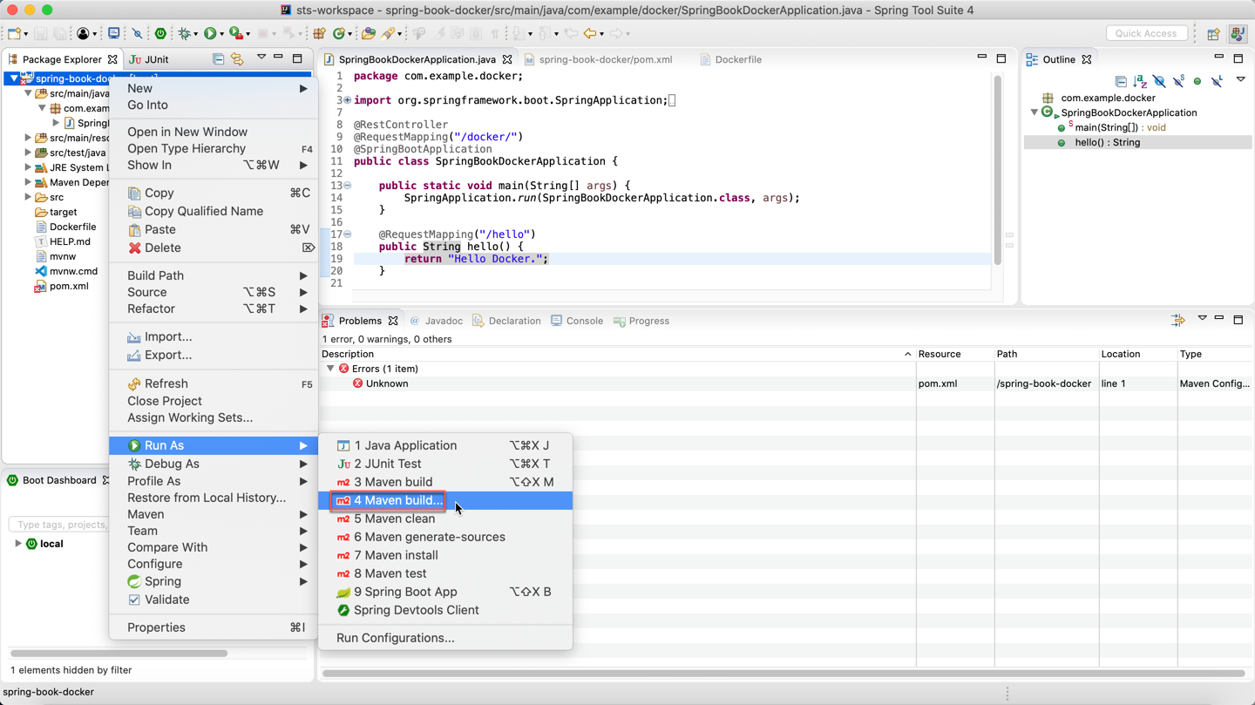Expand the src/test/java folder
Screen dimensions: 1255x705
(28, 153)
